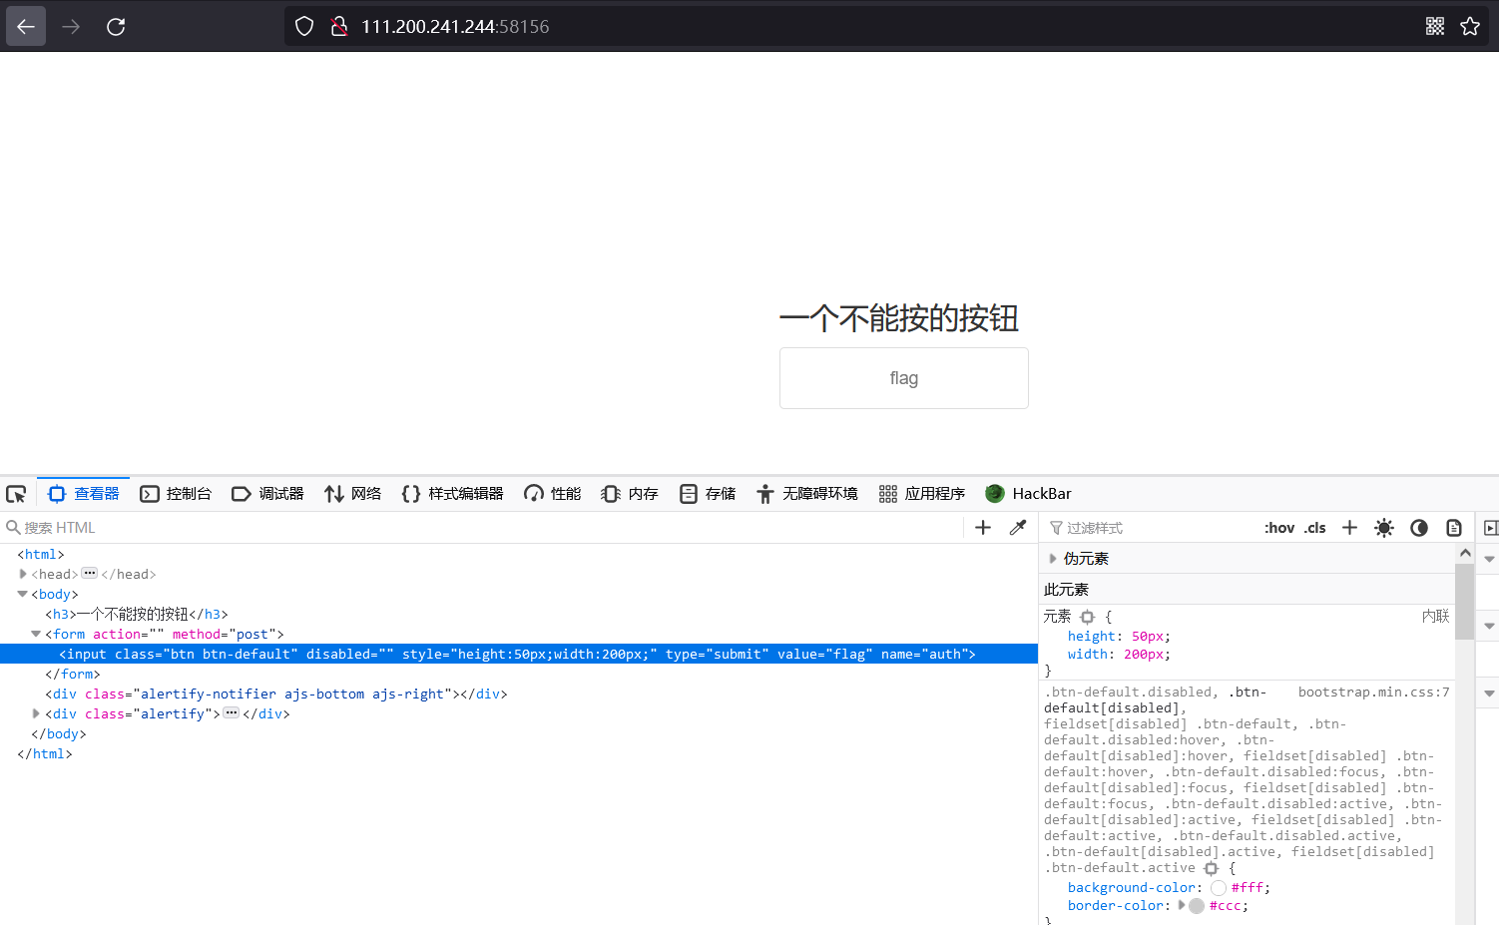Image resolution: width=1499 pixels, height=925 pixels.
Task: Open the 存储 tab
Action: 708,494
